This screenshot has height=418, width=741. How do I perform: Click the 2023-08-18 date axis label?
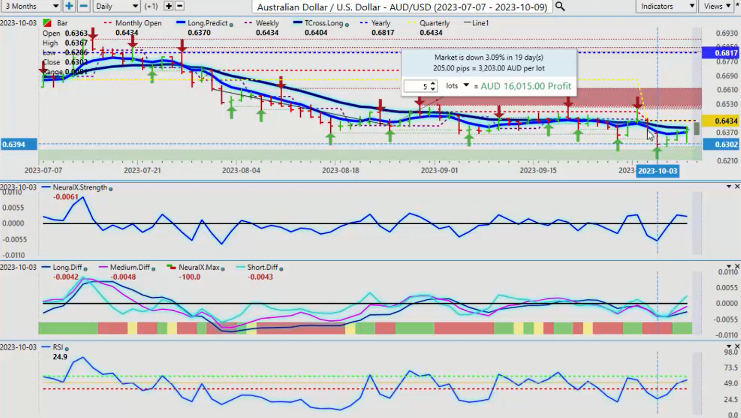tap(340, 170)
